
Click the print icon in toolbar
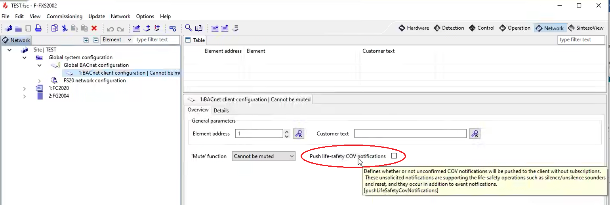point(38,28)
